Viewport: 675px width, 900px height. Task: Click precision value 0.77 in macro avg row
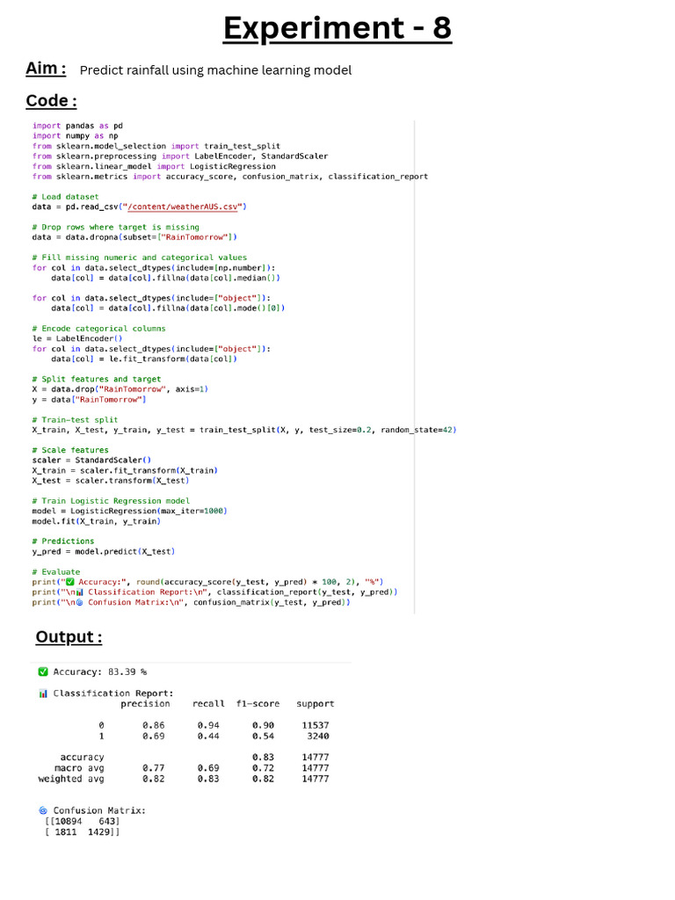154,768
